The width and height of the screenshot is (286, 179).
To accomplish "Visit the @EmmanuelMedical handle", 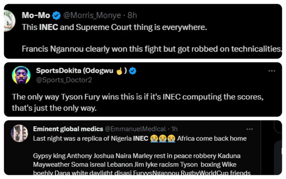I will coord(135,129).
